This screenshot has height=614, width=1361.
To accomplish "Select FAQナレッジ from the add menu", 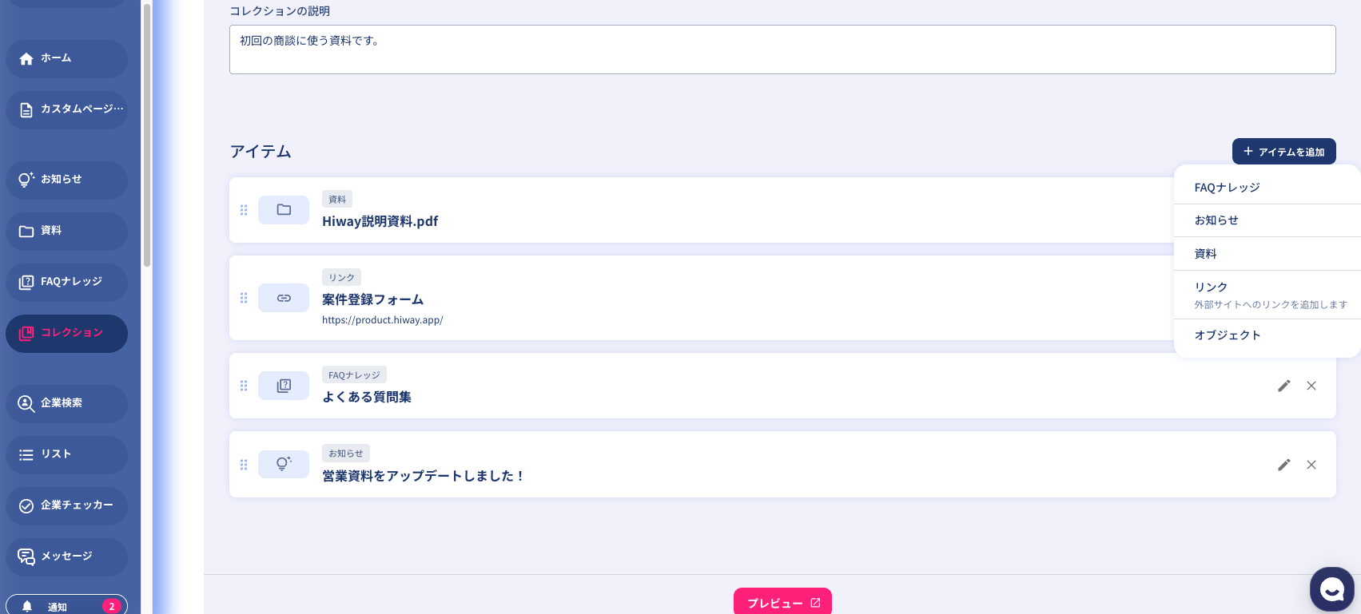I will tap(1227, 188).
